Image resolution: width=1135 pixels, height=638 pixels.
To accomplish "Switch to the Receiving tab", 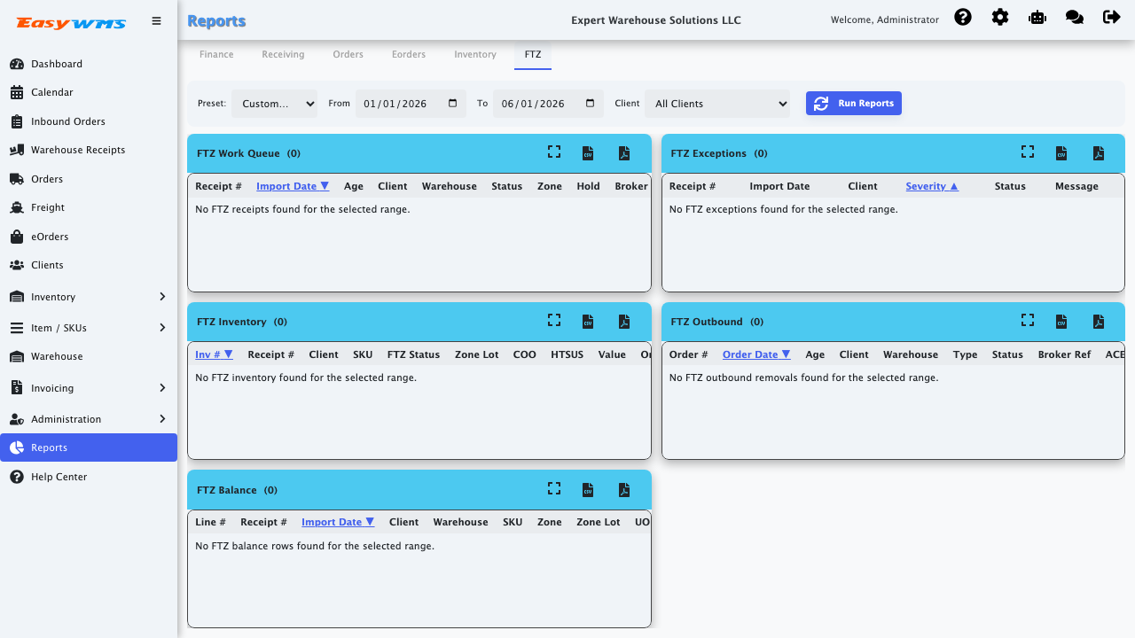I will pos(283,55).
